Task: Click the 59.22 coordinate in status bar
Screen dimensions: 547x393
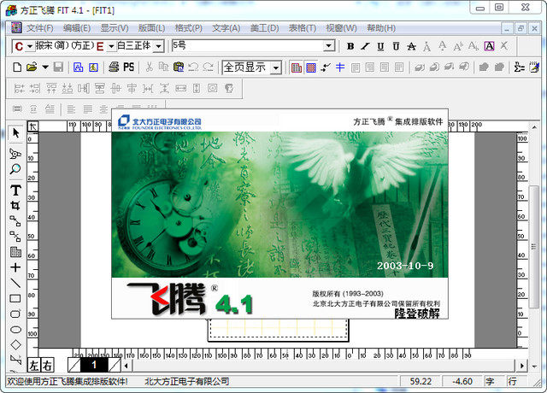Action: tap(421, 381)
